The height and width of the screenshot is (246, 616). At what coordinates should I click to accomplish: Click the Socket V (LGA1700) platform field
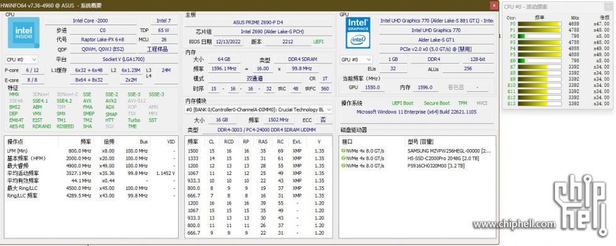pos(123,59)
